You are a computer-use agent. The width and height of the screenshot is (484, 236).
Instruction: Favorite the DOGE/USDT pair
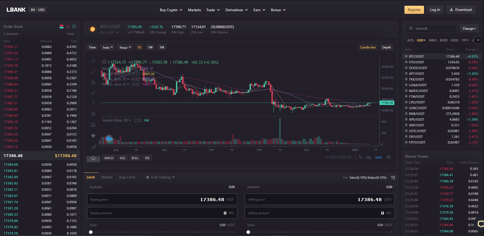(406, 68)
